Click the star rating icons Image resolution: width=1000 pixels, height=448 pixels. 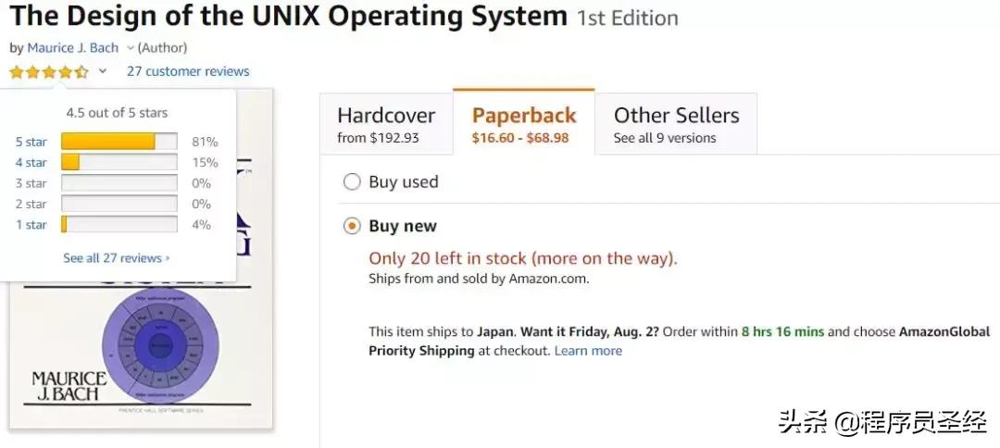[49, 71]
